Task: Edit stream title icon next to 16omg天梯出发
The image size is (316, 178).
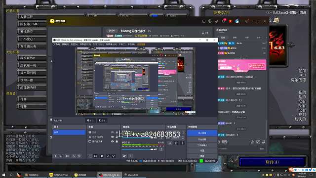Action: (149, 31)
